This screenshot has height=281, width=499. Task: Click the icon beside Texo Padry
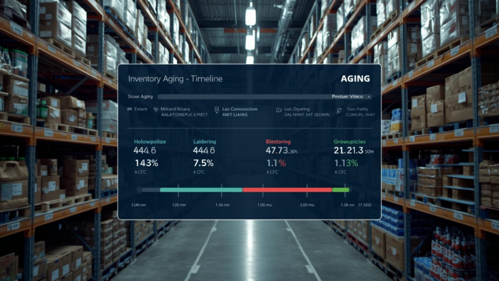coord(339,110)
